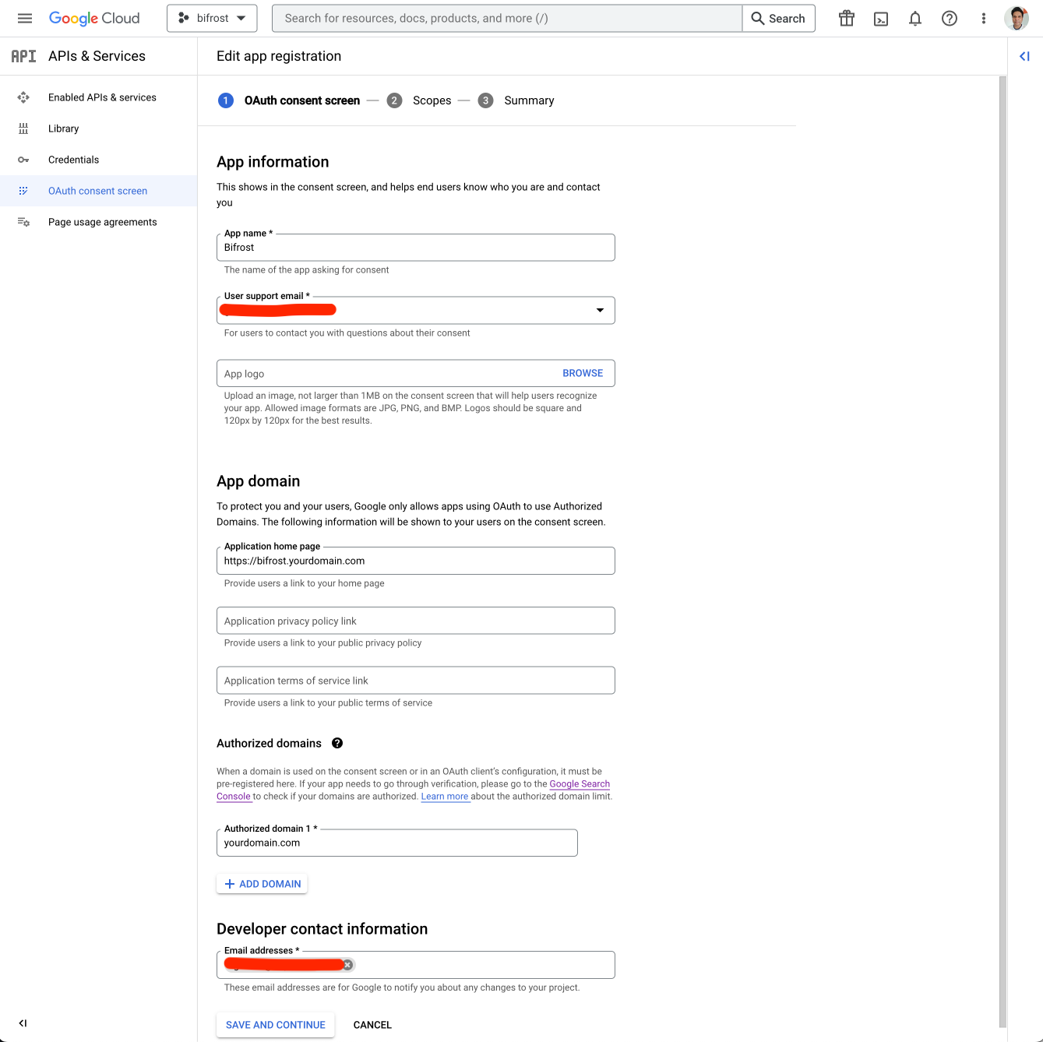This screenshot has height=1042, width=1043.
Task: Click the APIs & Services heading
Action: click(x=97, y=56)
